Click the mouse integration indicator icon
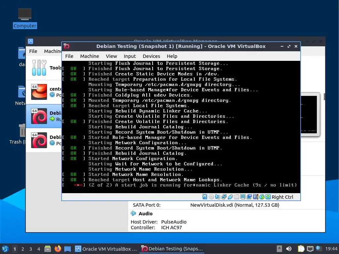The height and width of the screenshot is (254, 339). (262, 197)
